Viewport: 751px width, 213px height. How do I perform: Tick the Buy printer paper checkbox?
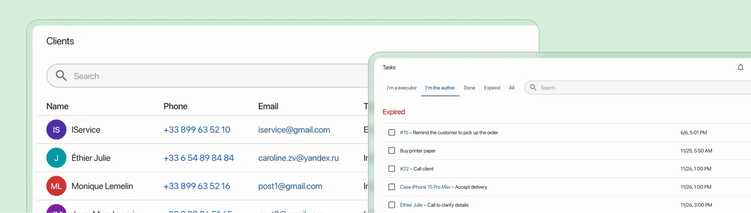point(392,151)
